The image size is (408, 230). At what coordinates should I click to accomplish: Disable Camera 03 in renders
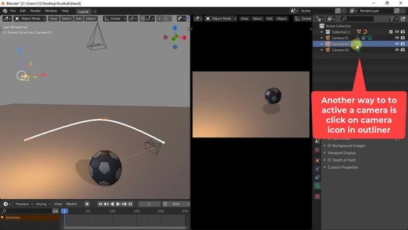[x=403, y=50]
